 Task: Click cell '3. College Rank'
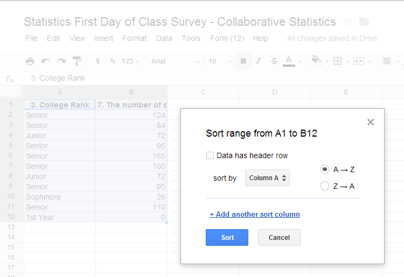click(60, 105)
